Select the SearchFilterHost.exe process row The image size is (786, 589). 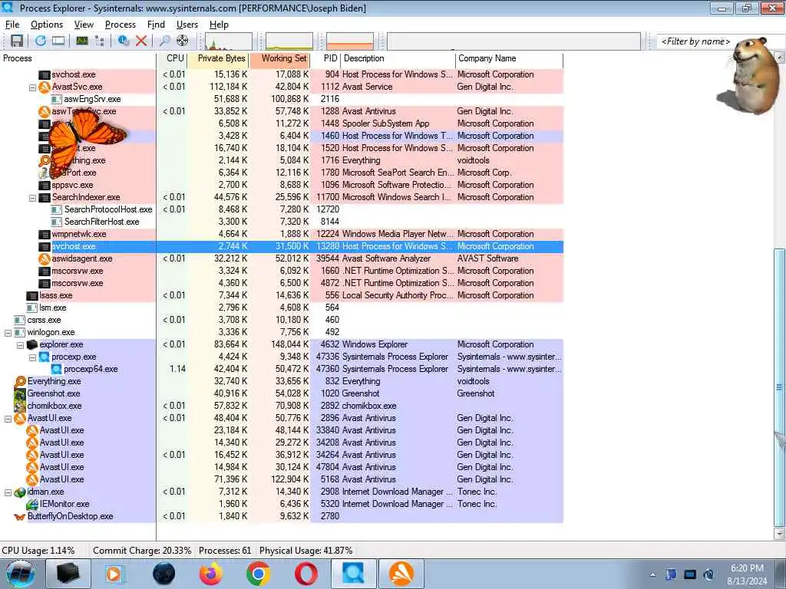point(282,222)
